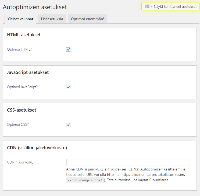Expand the arrow beside Näytä kehittyneet asetukset
Screen dimensions: 200x196
[x=152, y=7]
